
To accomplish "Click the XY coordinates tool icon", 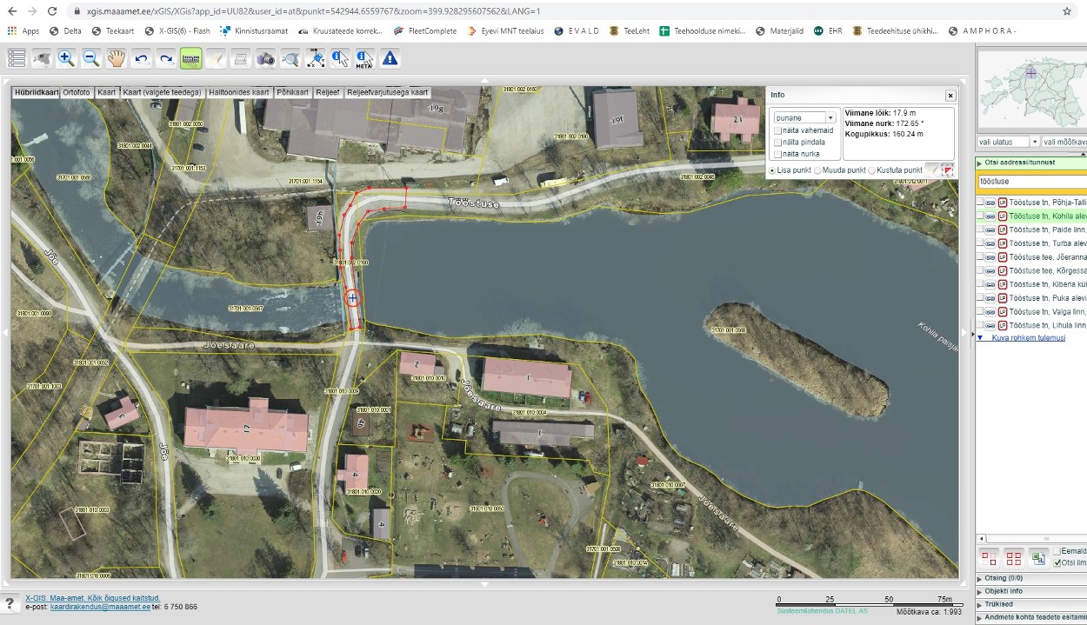I will [316, 58].
